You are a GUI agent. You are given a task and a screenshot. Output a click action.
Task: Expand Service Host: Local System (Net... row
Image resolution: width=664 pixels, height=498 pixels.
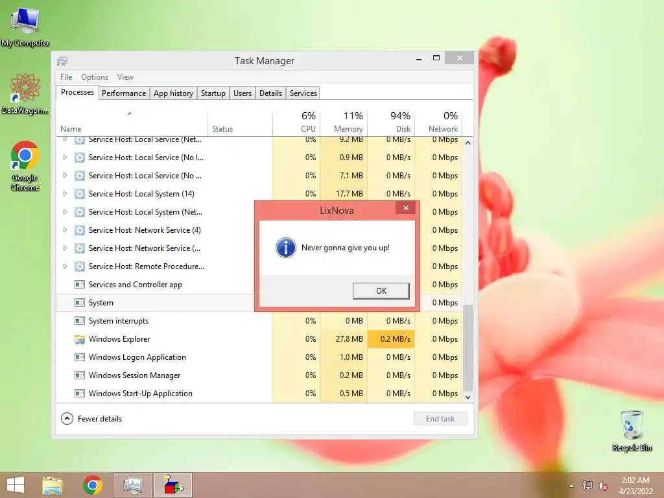(65, 212)
